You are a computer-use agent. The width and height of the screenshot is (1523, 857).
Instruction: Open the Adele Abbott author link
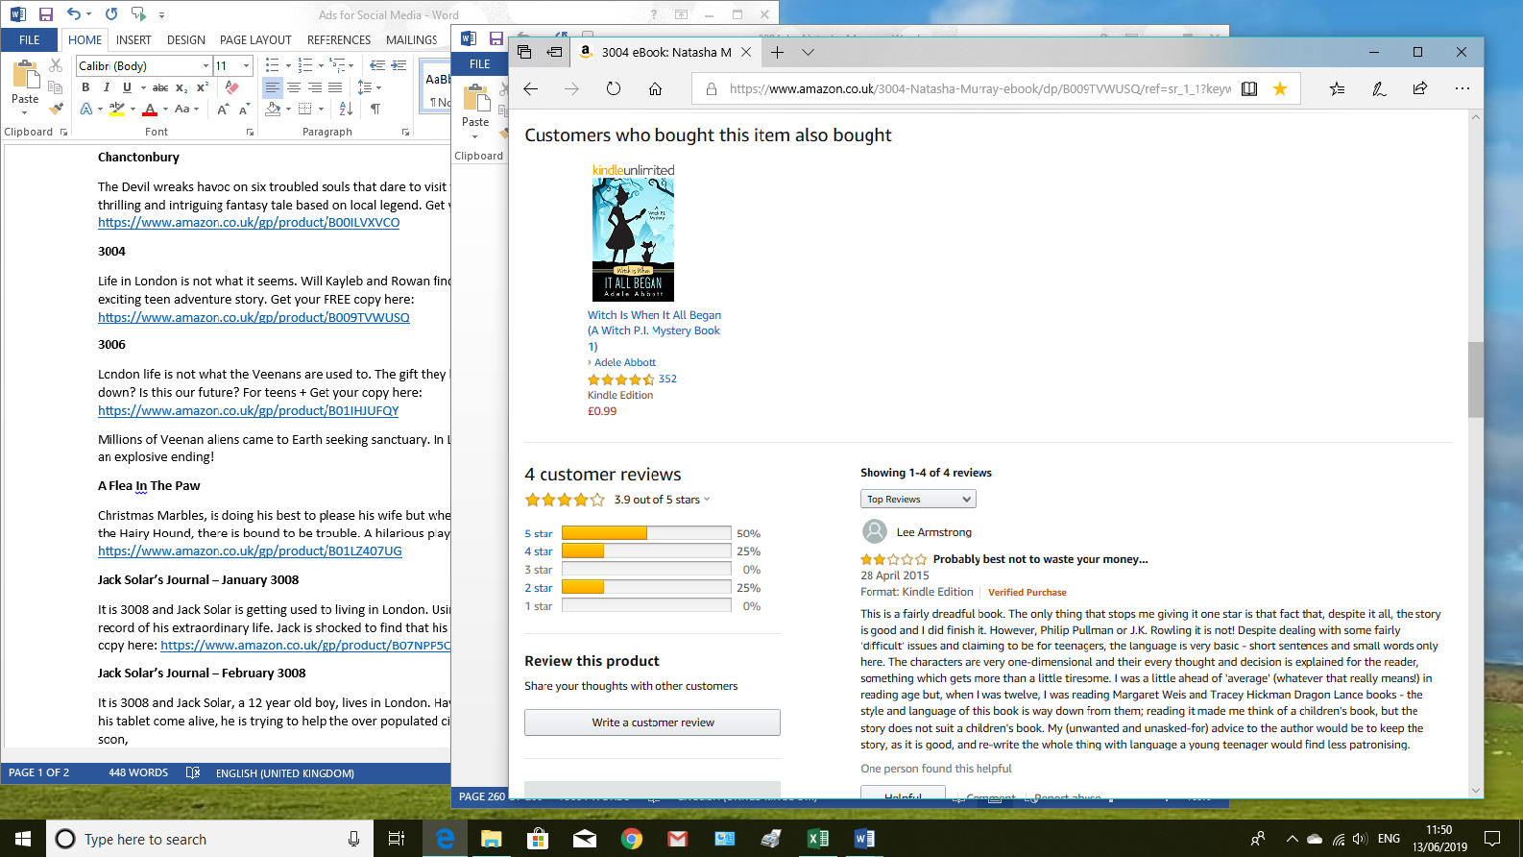pos(624,362)
